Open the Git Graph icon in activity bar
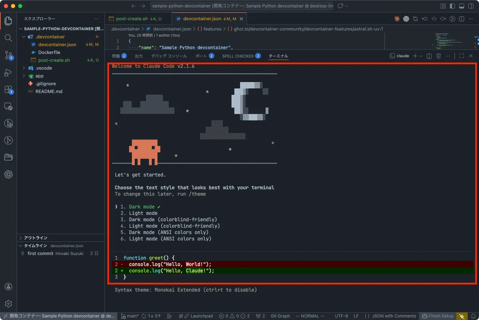 (x=8, y=140)
